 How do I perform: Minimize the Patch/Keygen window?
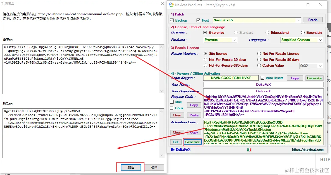coord(295,5)
